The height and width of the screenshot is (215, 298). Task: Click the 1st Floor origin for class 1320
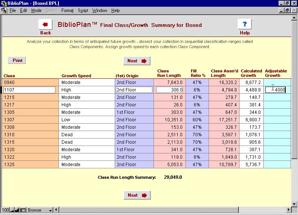(134, 150)
